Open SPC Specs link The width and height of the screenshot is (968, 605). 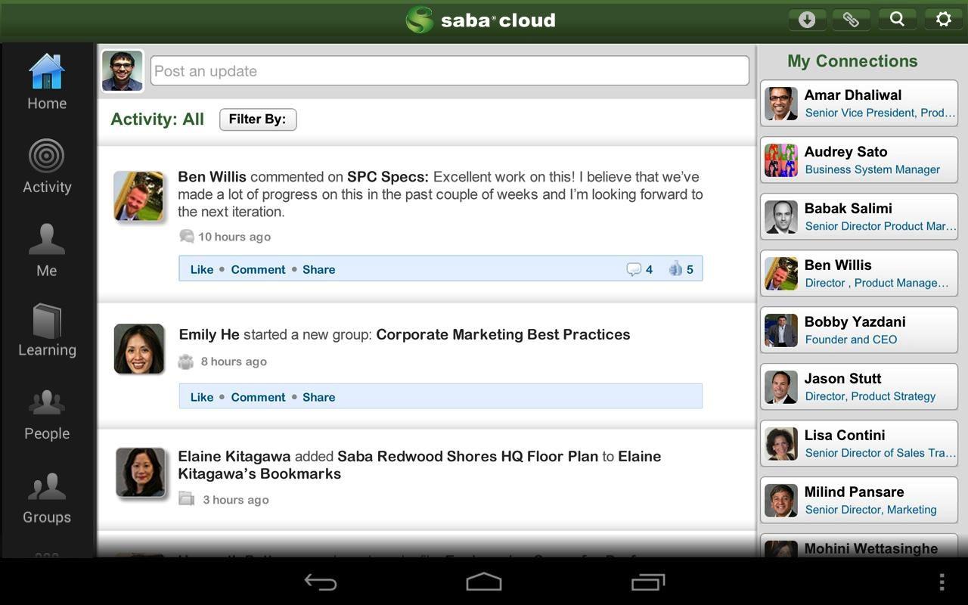coord(387,177)
